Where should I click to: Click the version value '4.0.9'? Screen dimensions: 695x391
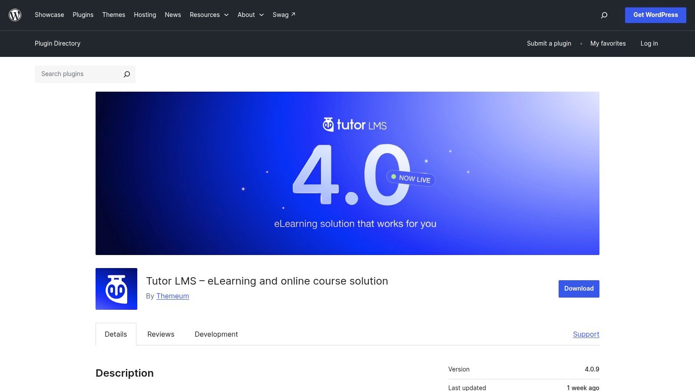click(592, 369)
